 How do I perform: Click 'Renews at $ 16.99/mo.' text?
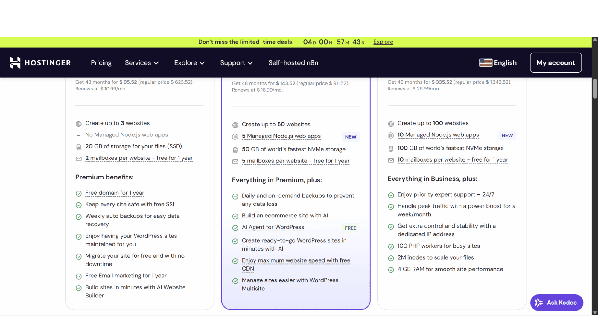tap(257, 90)
